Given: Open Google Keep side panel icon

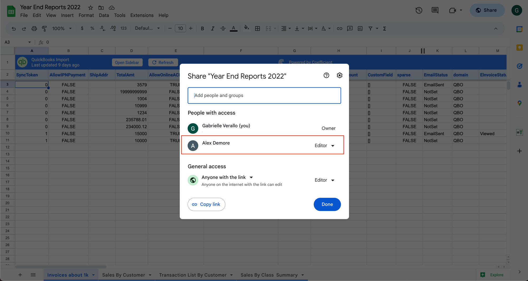Looking at the screenshot, I should tap(519, 48).
